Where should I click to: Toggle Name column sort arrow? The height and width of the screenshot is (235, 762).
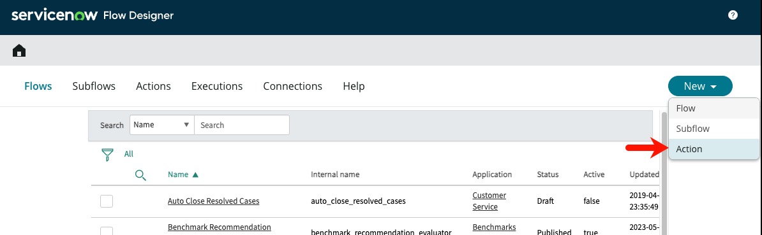point(195,175)
